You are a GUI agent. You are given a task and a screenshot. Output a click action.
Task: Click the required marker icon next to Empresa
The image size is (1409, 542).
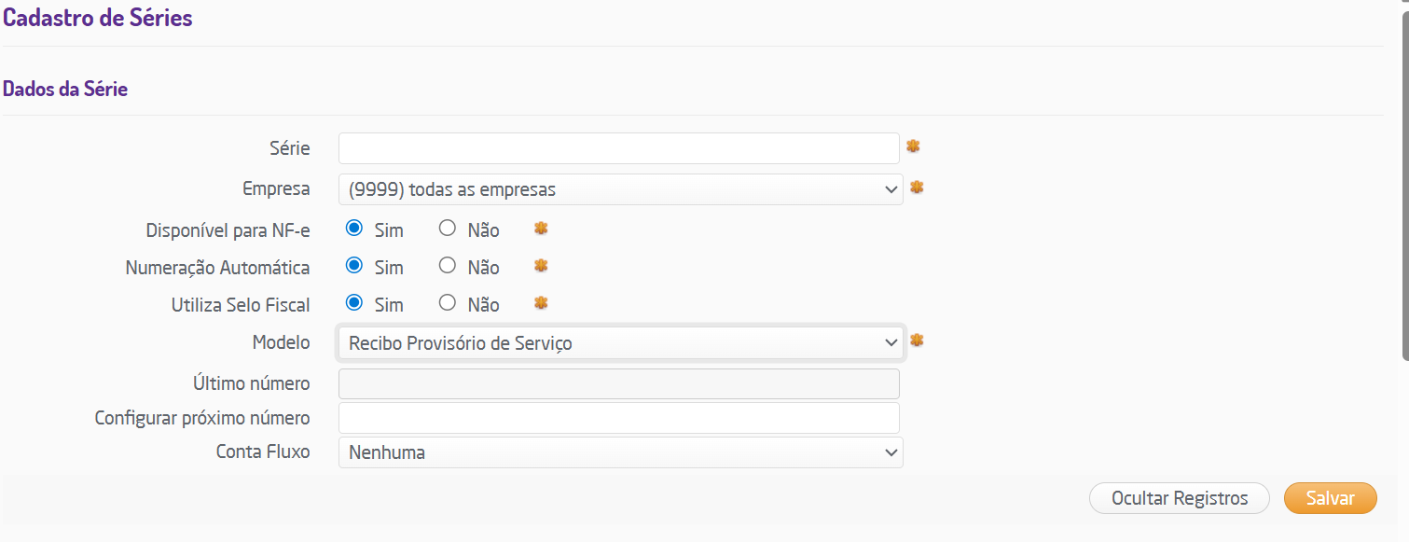[x=917, y=188]
